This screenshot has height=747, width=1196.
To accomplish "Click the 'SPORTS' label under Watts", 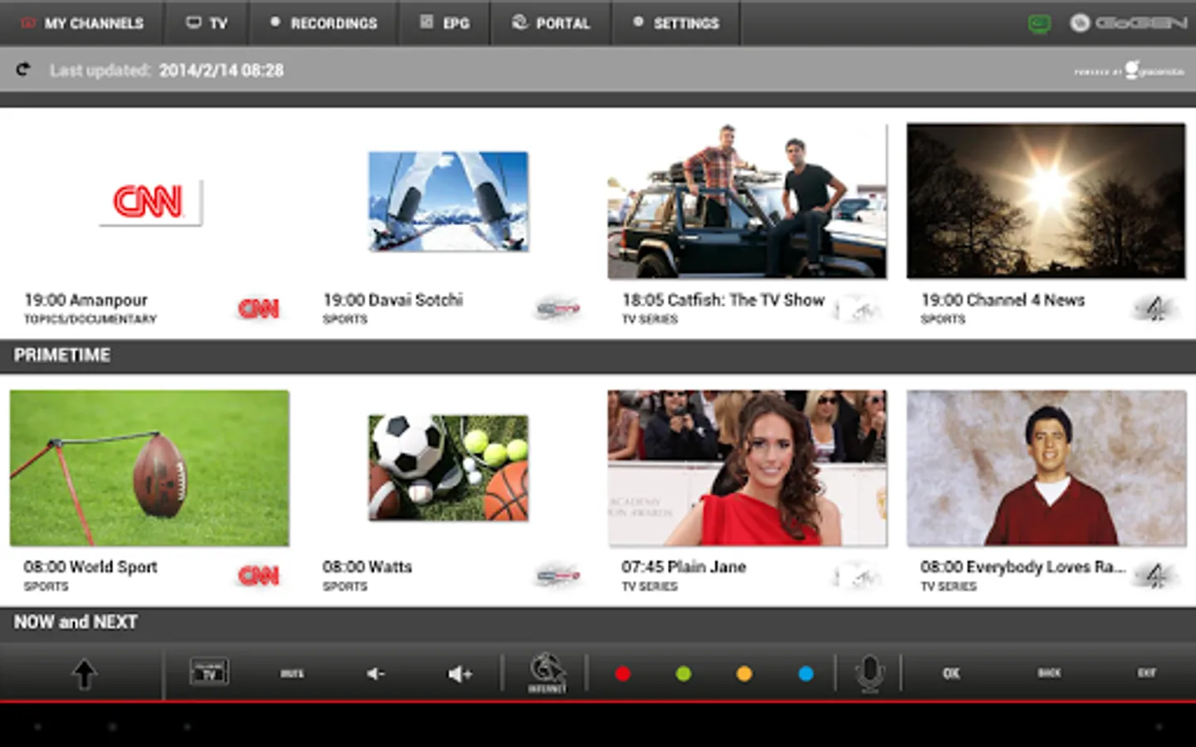I will 345,587.
